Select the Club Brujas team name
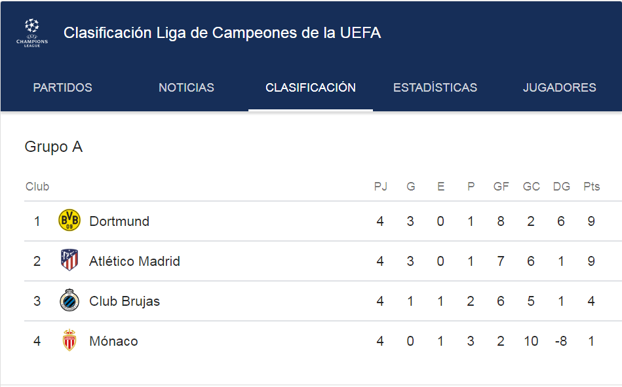Image resolution: width=622 pixels, height=387 pixels. pos(125,301)
